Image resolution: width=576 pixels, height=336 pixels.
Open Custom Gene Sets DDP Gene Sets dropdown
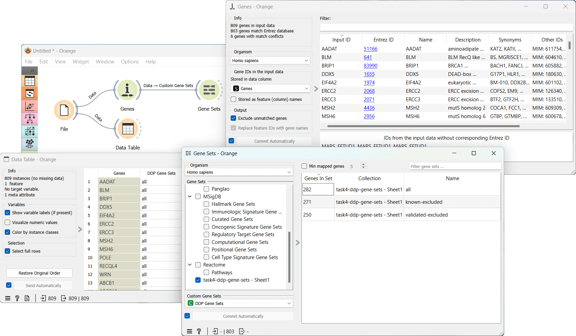239,303
